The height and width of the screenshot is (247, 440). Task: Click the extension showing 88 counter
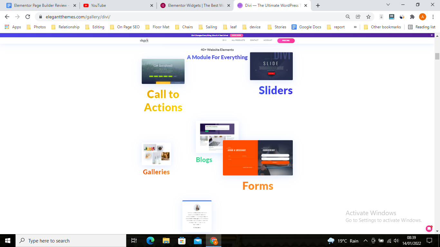coord(392,17)
